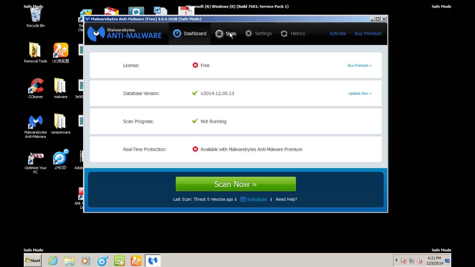Open the Scheduler link

[257, 199]
